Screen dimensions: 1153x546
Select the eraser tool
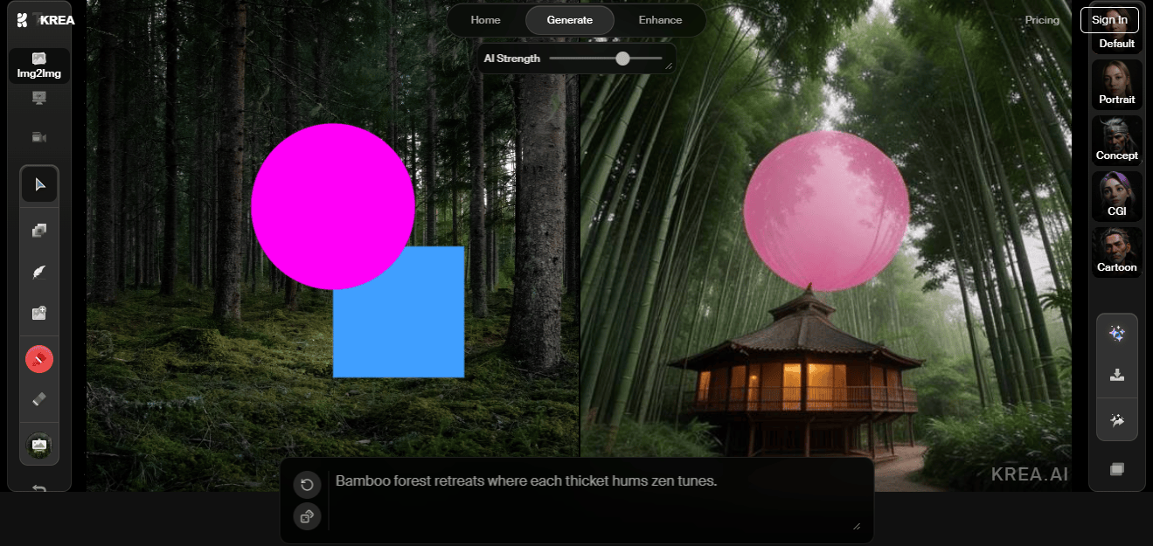39,399
